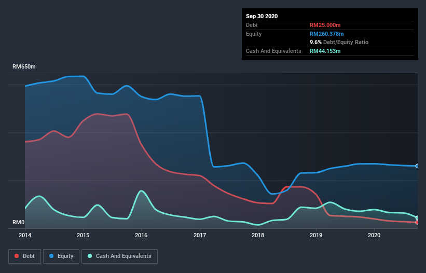426x273 pixels.
Task: Click the teal Cash And Equivalents legend dot
Action: click(x=90, y=256)
